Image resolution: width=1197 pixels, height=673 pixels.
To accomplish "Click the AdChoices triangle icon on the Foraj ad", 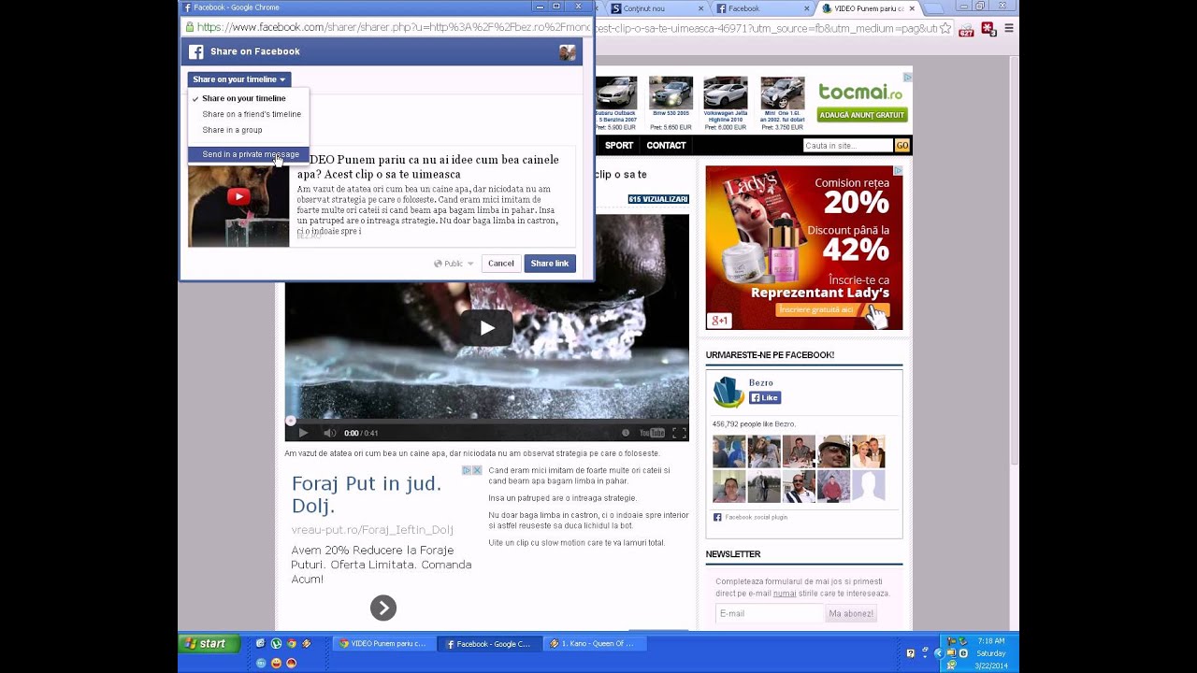I will click(x=467, y=470).
